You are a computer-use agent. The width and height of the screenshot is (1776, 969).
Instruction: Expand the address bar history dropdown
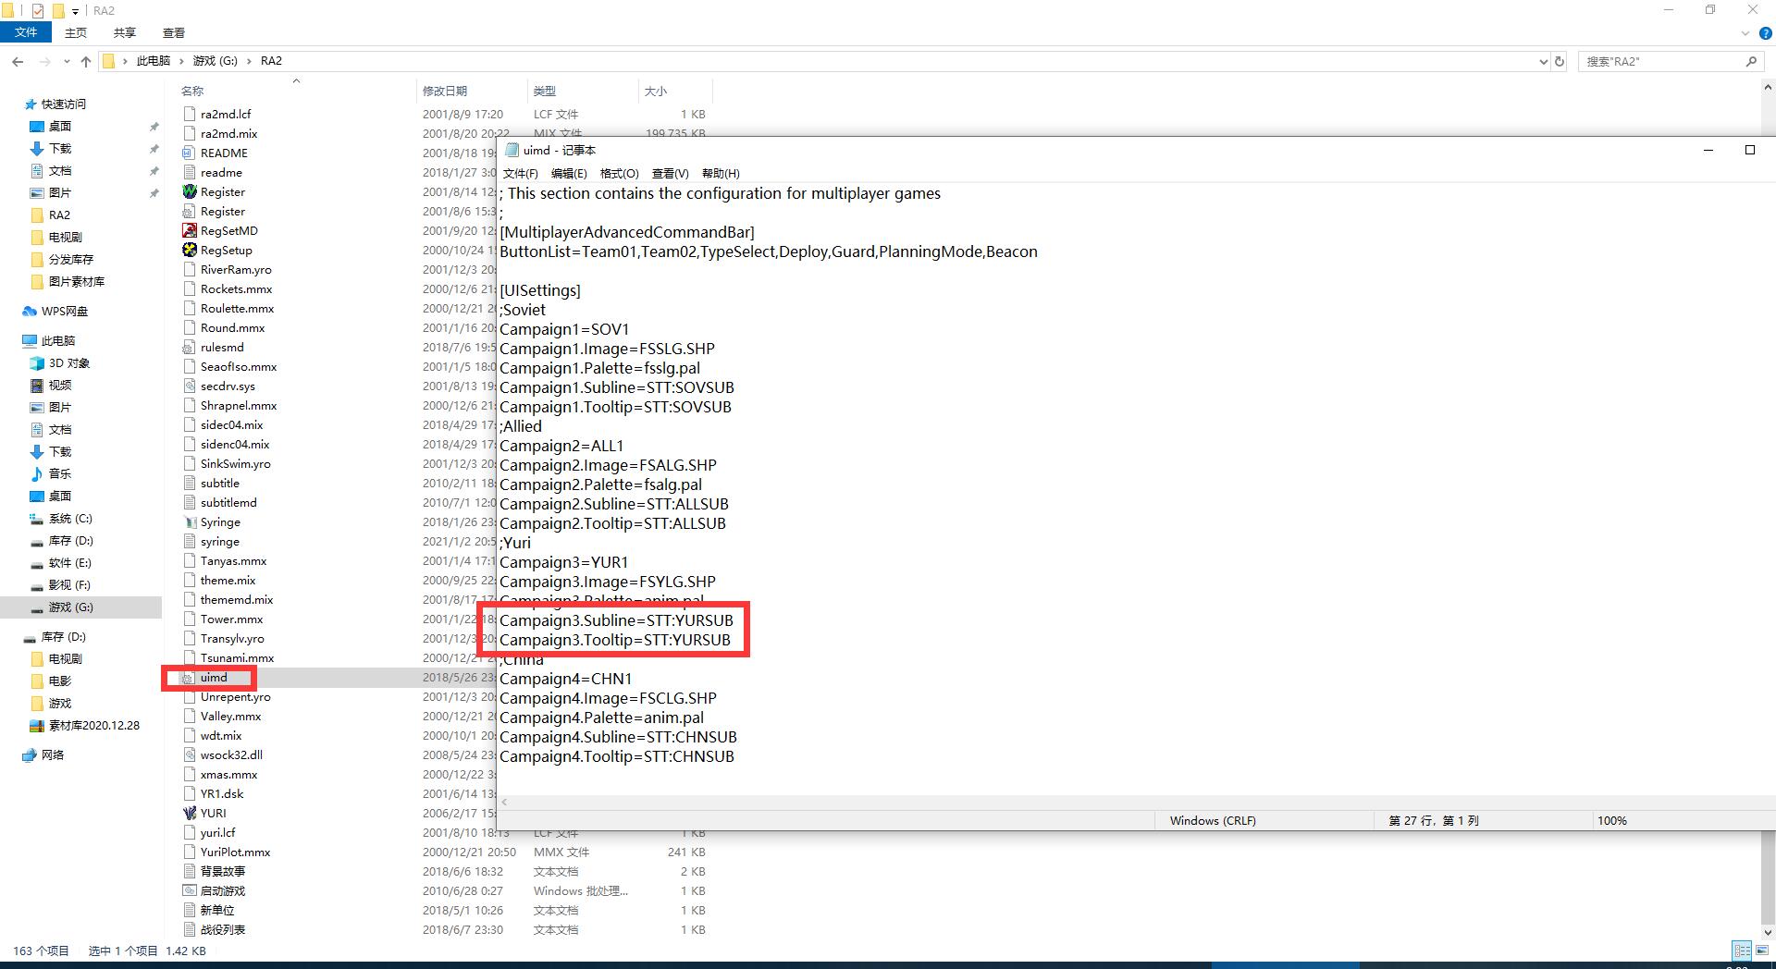click(1543, 61)
